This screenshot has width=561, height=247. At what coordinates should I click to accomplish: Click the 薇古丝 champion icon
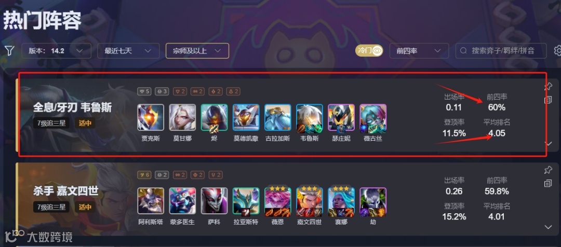(373, 117)
